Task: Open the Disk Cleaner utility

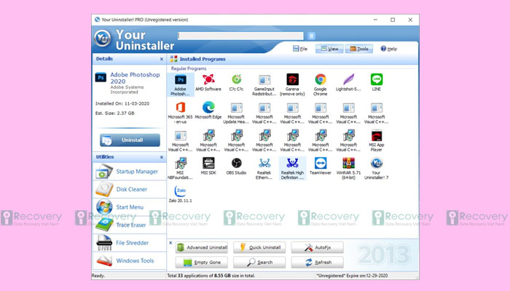Action: tap(130, 189)
